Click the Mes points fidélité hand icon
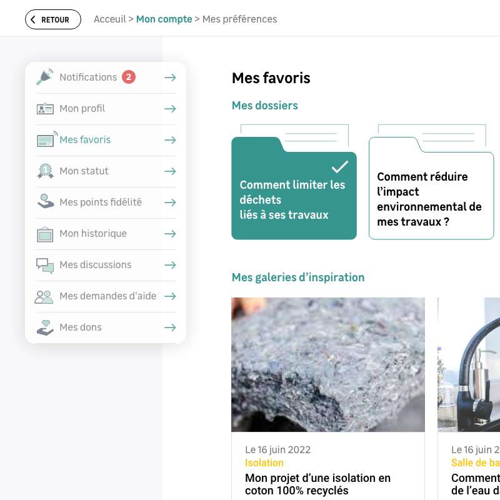The width and height of the screenshot is (500, 500). (x=45, y=202)
